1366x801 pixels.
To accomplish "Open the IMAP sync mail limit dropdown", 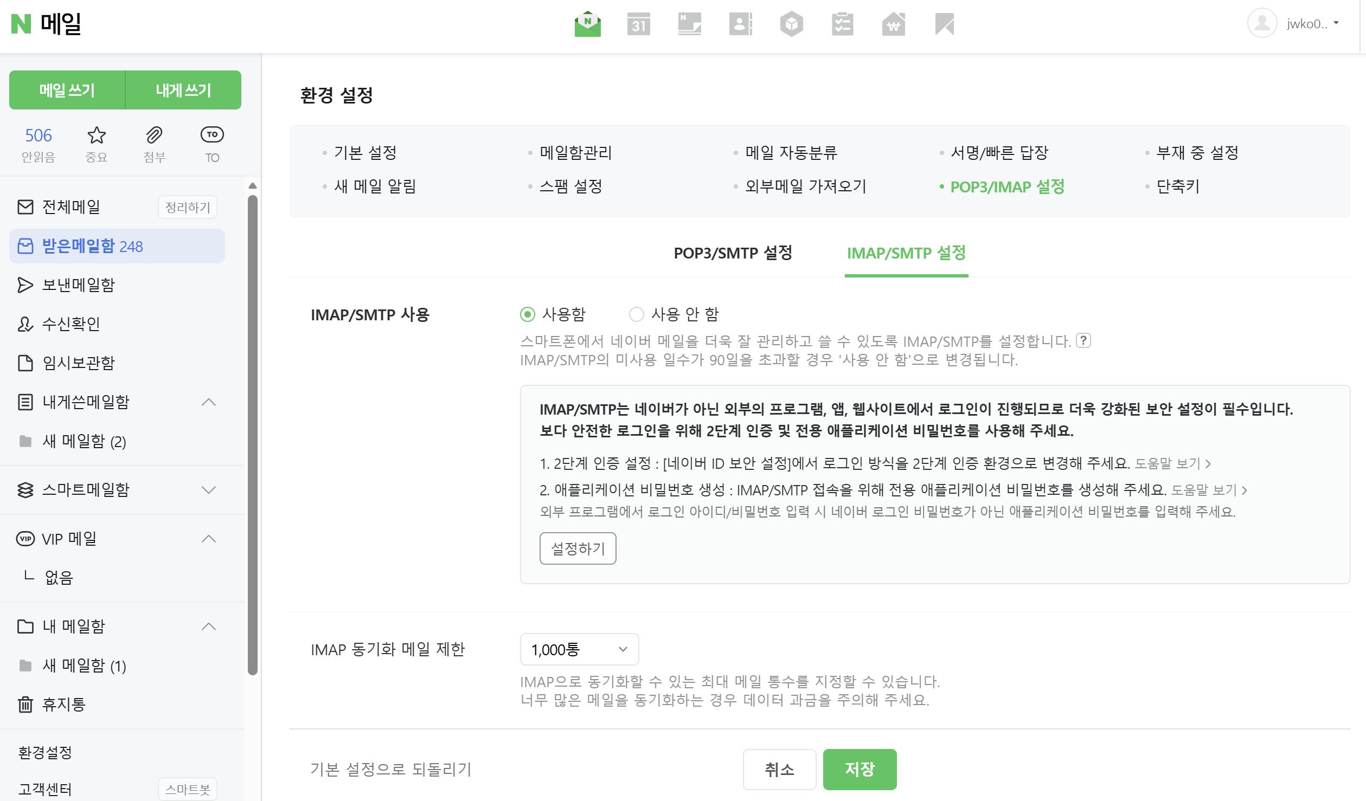I will click(579, 649).
